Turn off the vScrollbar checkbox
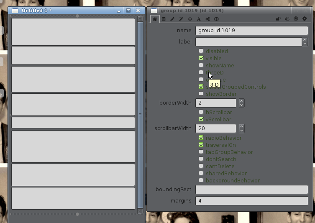 click(201, 119)
